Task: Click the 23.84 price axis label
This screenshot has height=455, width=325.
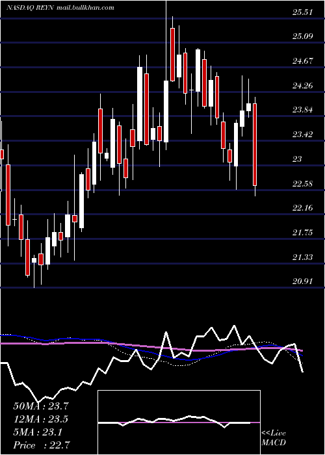Action: point(303,110)
